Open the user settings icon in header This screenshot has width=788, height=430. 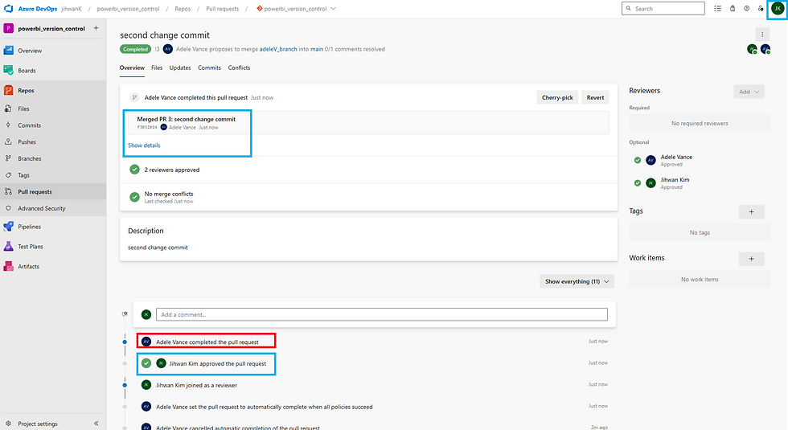point(761,9)
